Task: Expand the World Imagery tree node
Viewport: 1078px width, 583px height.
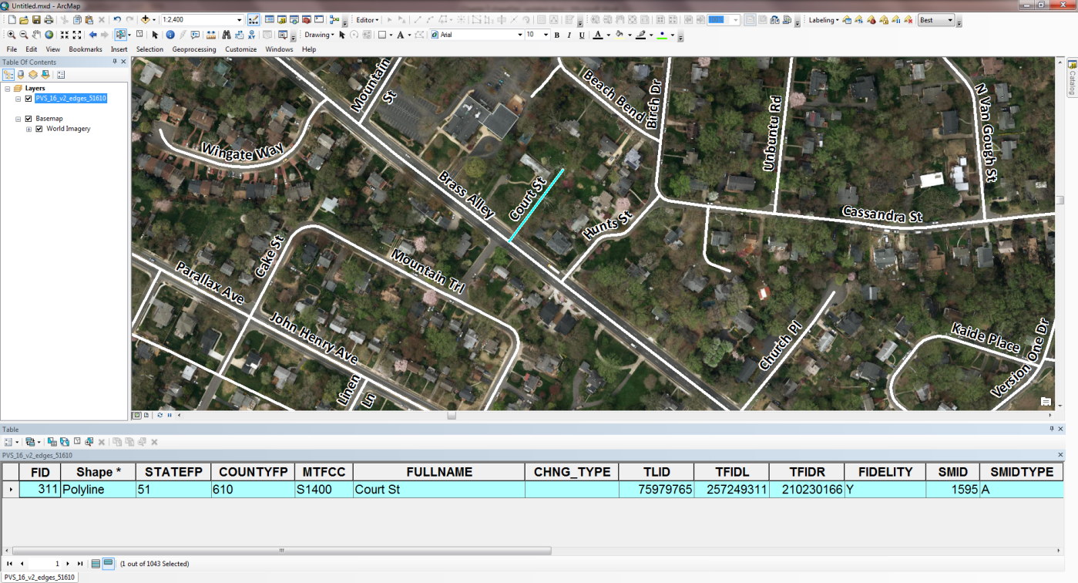Action: click(x=29, y=129)
